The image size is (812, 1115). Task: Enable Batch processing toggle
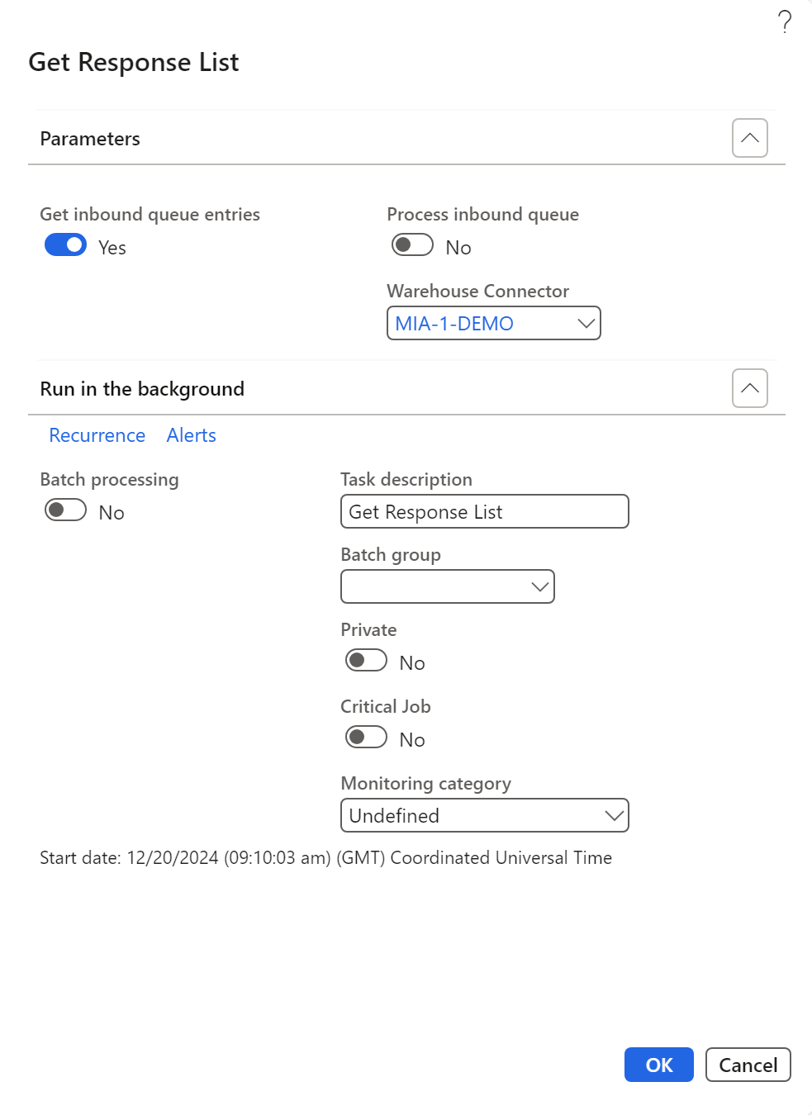(66, 510)
